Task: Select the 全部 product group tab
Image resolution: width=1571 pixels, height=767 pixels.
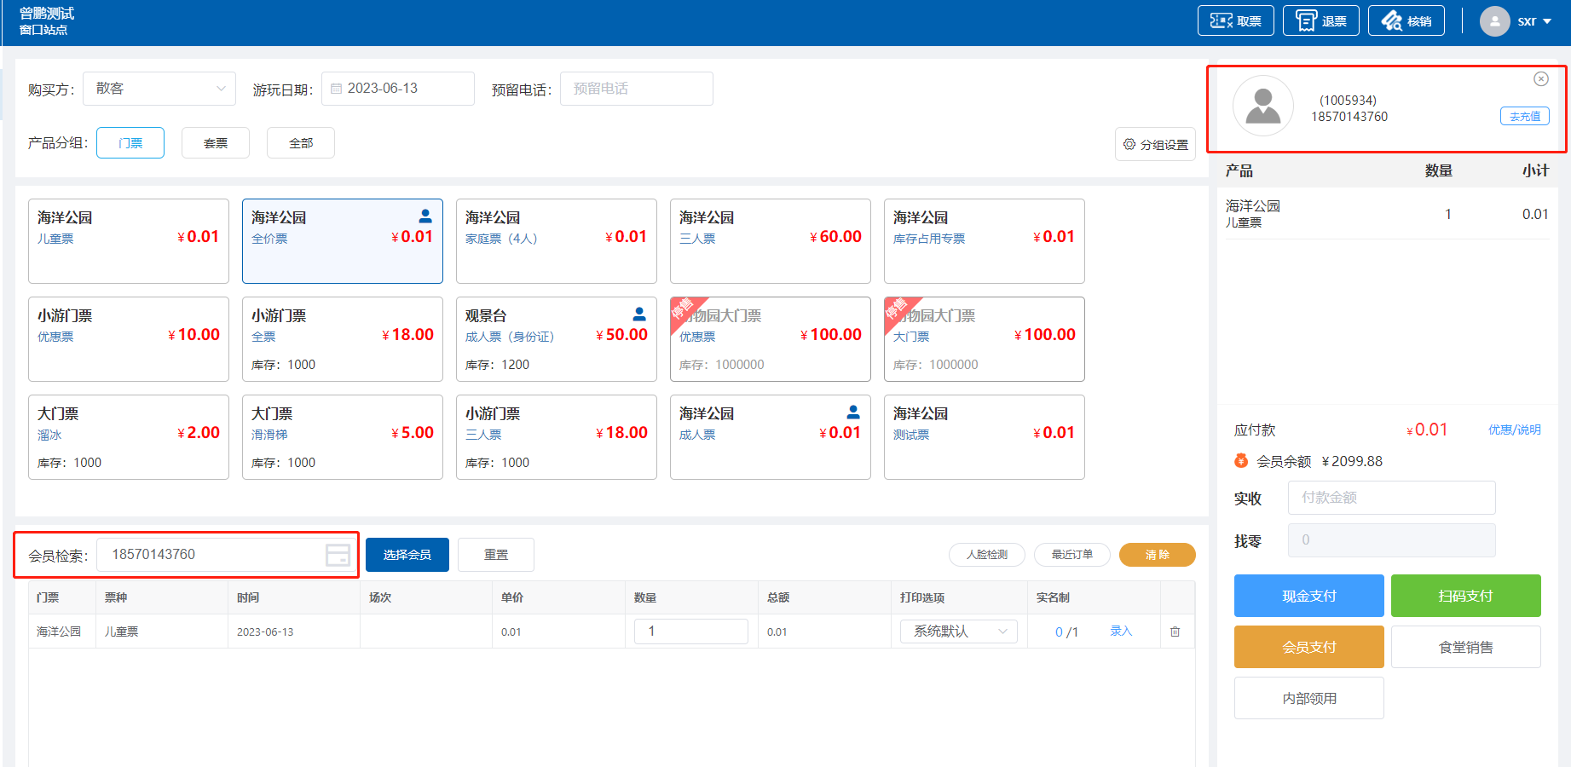Action: point(301,143)
